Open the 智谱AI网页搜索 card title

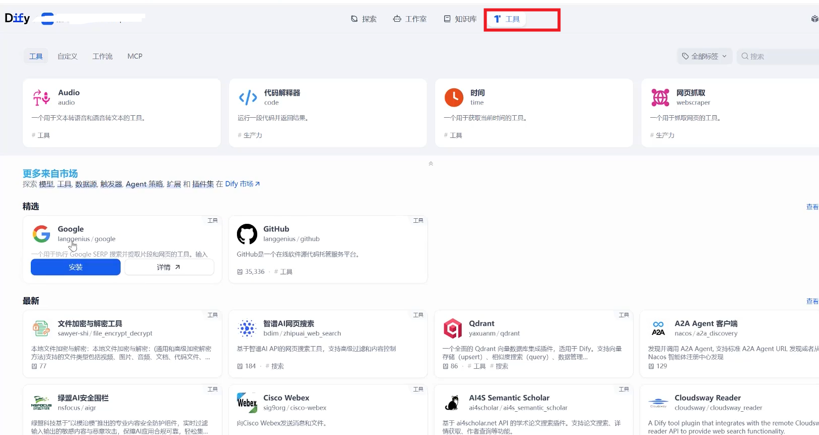289,323
